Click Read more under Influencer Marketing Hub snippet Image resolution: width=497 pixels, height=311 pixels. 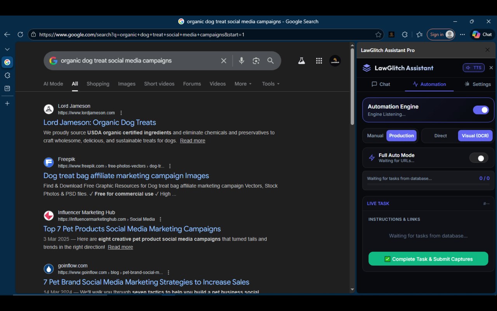(120, 247)
